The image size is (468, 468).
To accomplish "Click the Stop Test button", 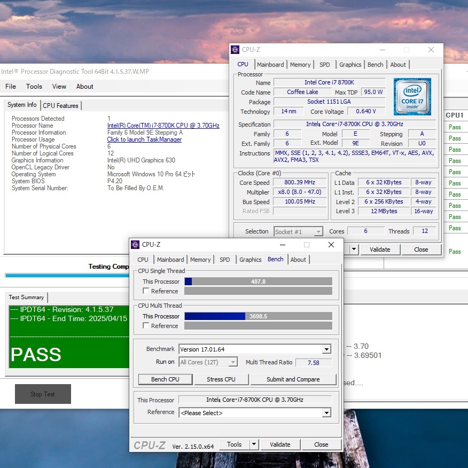I will [x=43, y=394].
